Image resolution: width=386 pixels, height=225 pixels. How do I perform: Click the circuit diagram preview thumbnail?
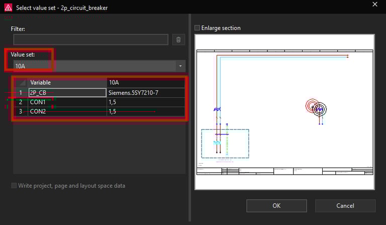[x=284, y=112]
